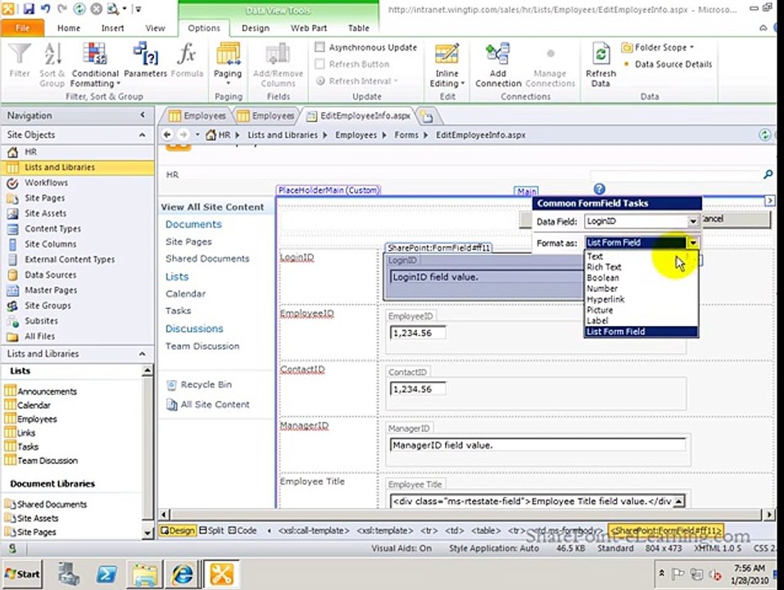
Task: Collapse the Navigation pane
Action: click(x=143, y=115)
